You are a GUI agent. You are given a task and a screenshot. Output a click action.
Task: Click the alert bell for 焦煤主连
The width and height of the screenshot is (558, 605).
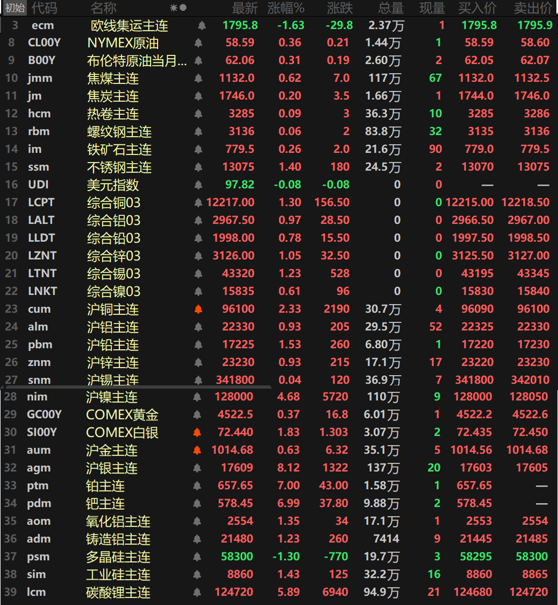(198, 78)
